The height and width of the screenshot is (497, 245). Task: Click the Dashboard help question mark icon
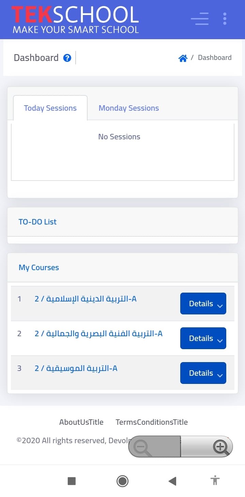pyautogui.click(x=67, y=58)
